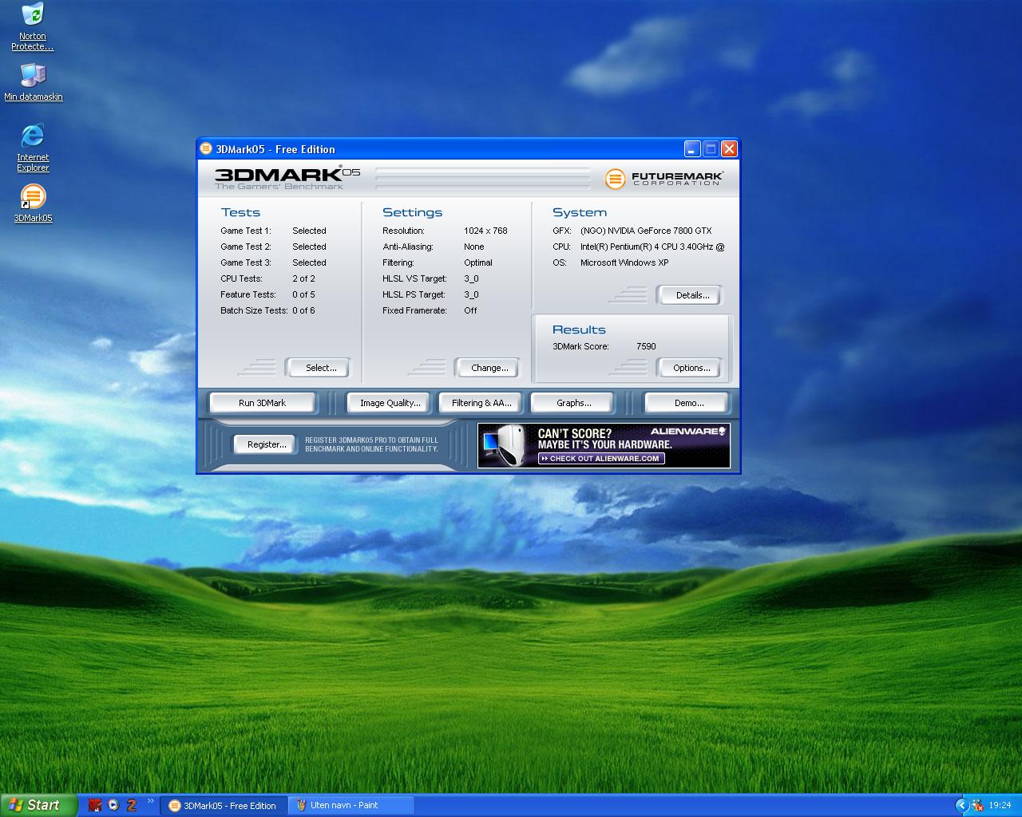The width and height of the screenshot is (1022, 817).
Task: Click Feature Tests value 0 of 5
Action: pos(303,294)
